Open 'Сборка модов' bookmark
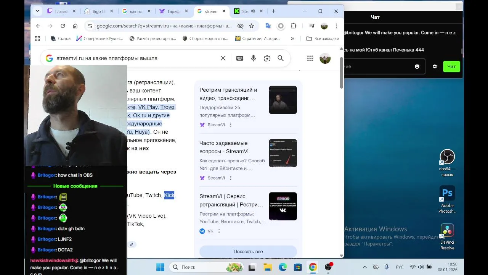This screenshot has width=488, height=275. pos(205,39)
